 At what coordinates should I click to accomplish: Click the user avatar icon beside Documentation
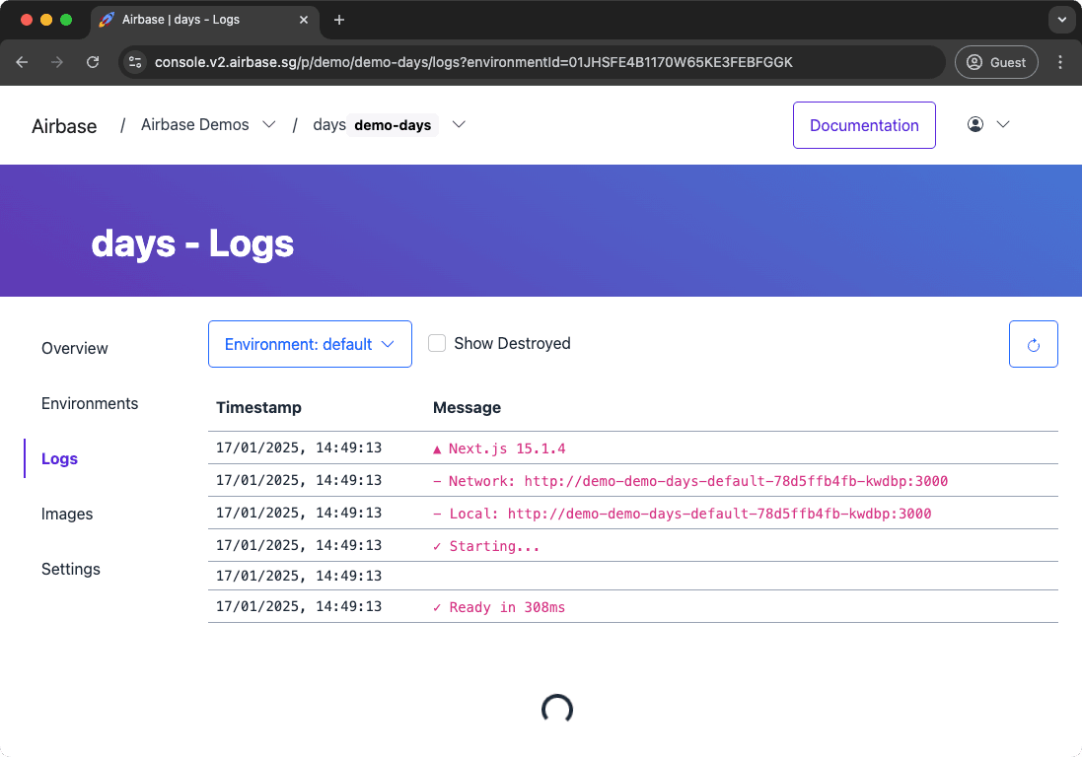[975, 124]
